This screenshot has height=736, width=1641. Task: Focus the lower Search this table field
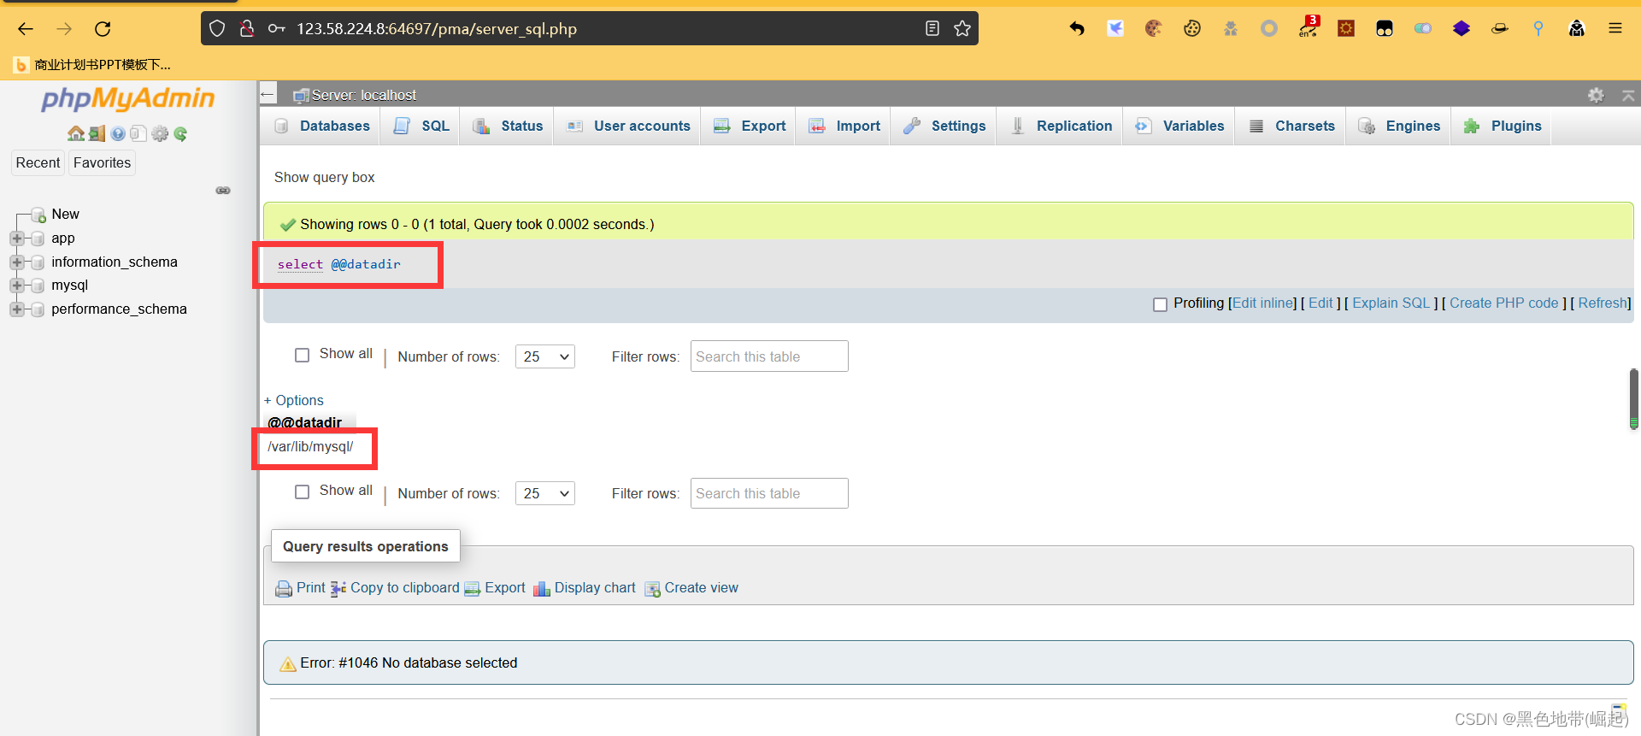pyautogui.click(x=769, y=493)
